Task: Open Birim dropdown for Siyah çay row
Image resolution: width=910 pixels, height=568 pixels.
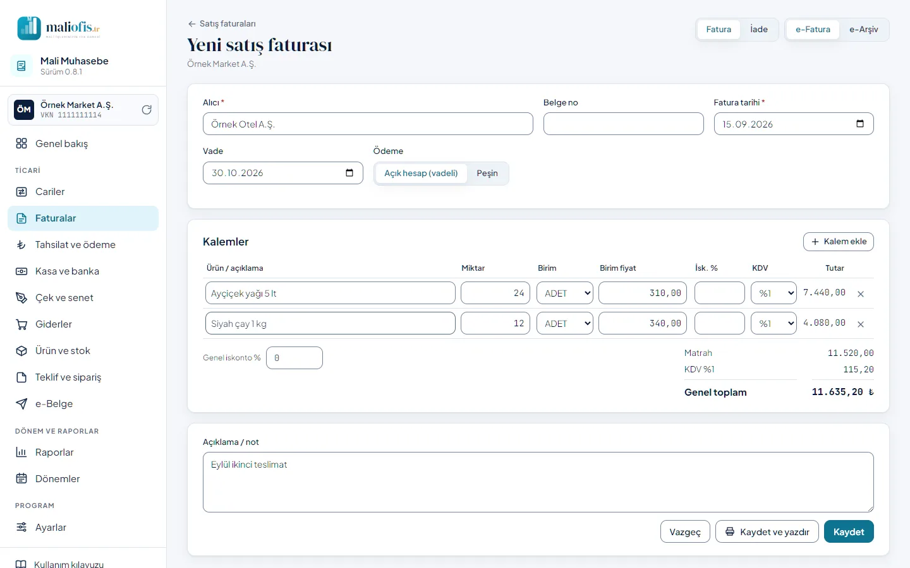Action: click(x=565, y=323)
